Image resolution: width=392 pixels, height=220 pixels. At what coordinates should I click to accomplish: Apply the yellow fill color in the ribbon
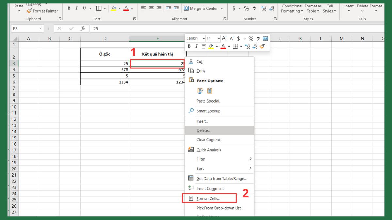pos(113,8)
